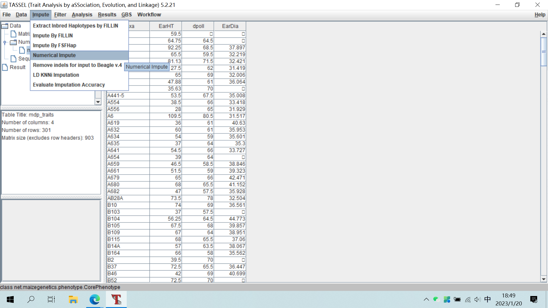
Task: Open the File menu
Action: 6,15
